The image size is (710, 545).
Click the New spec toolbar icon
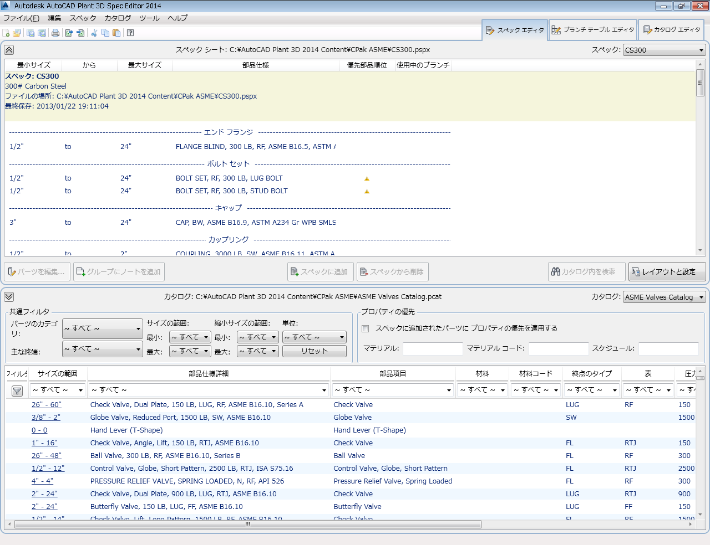coord(6,33)
